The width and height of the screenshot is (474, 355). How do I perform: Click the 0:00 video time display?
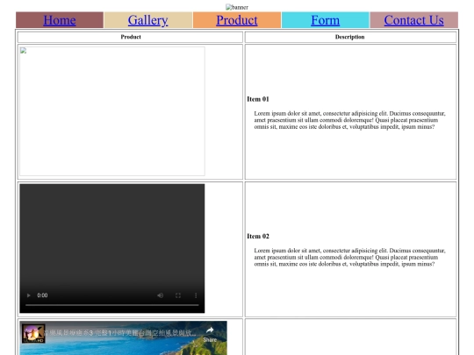coord(42,295)
